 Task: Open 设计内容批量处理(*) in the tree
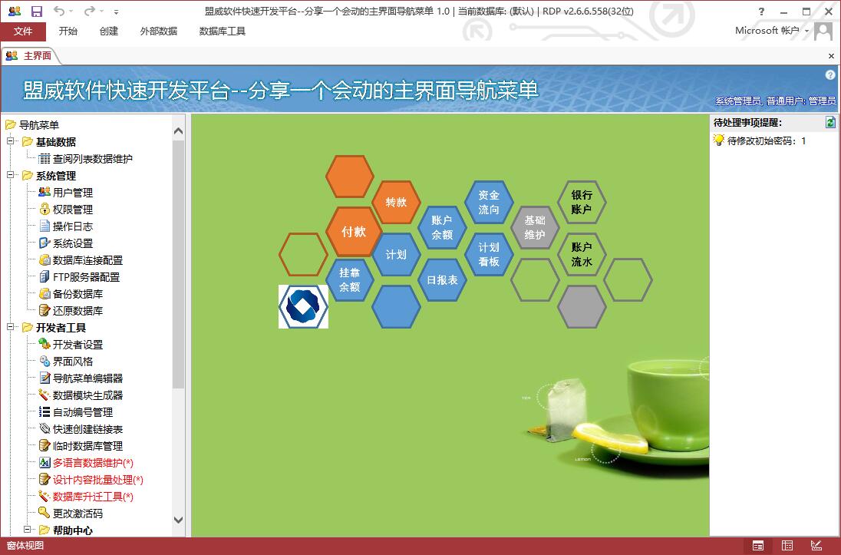click(98, 479)
